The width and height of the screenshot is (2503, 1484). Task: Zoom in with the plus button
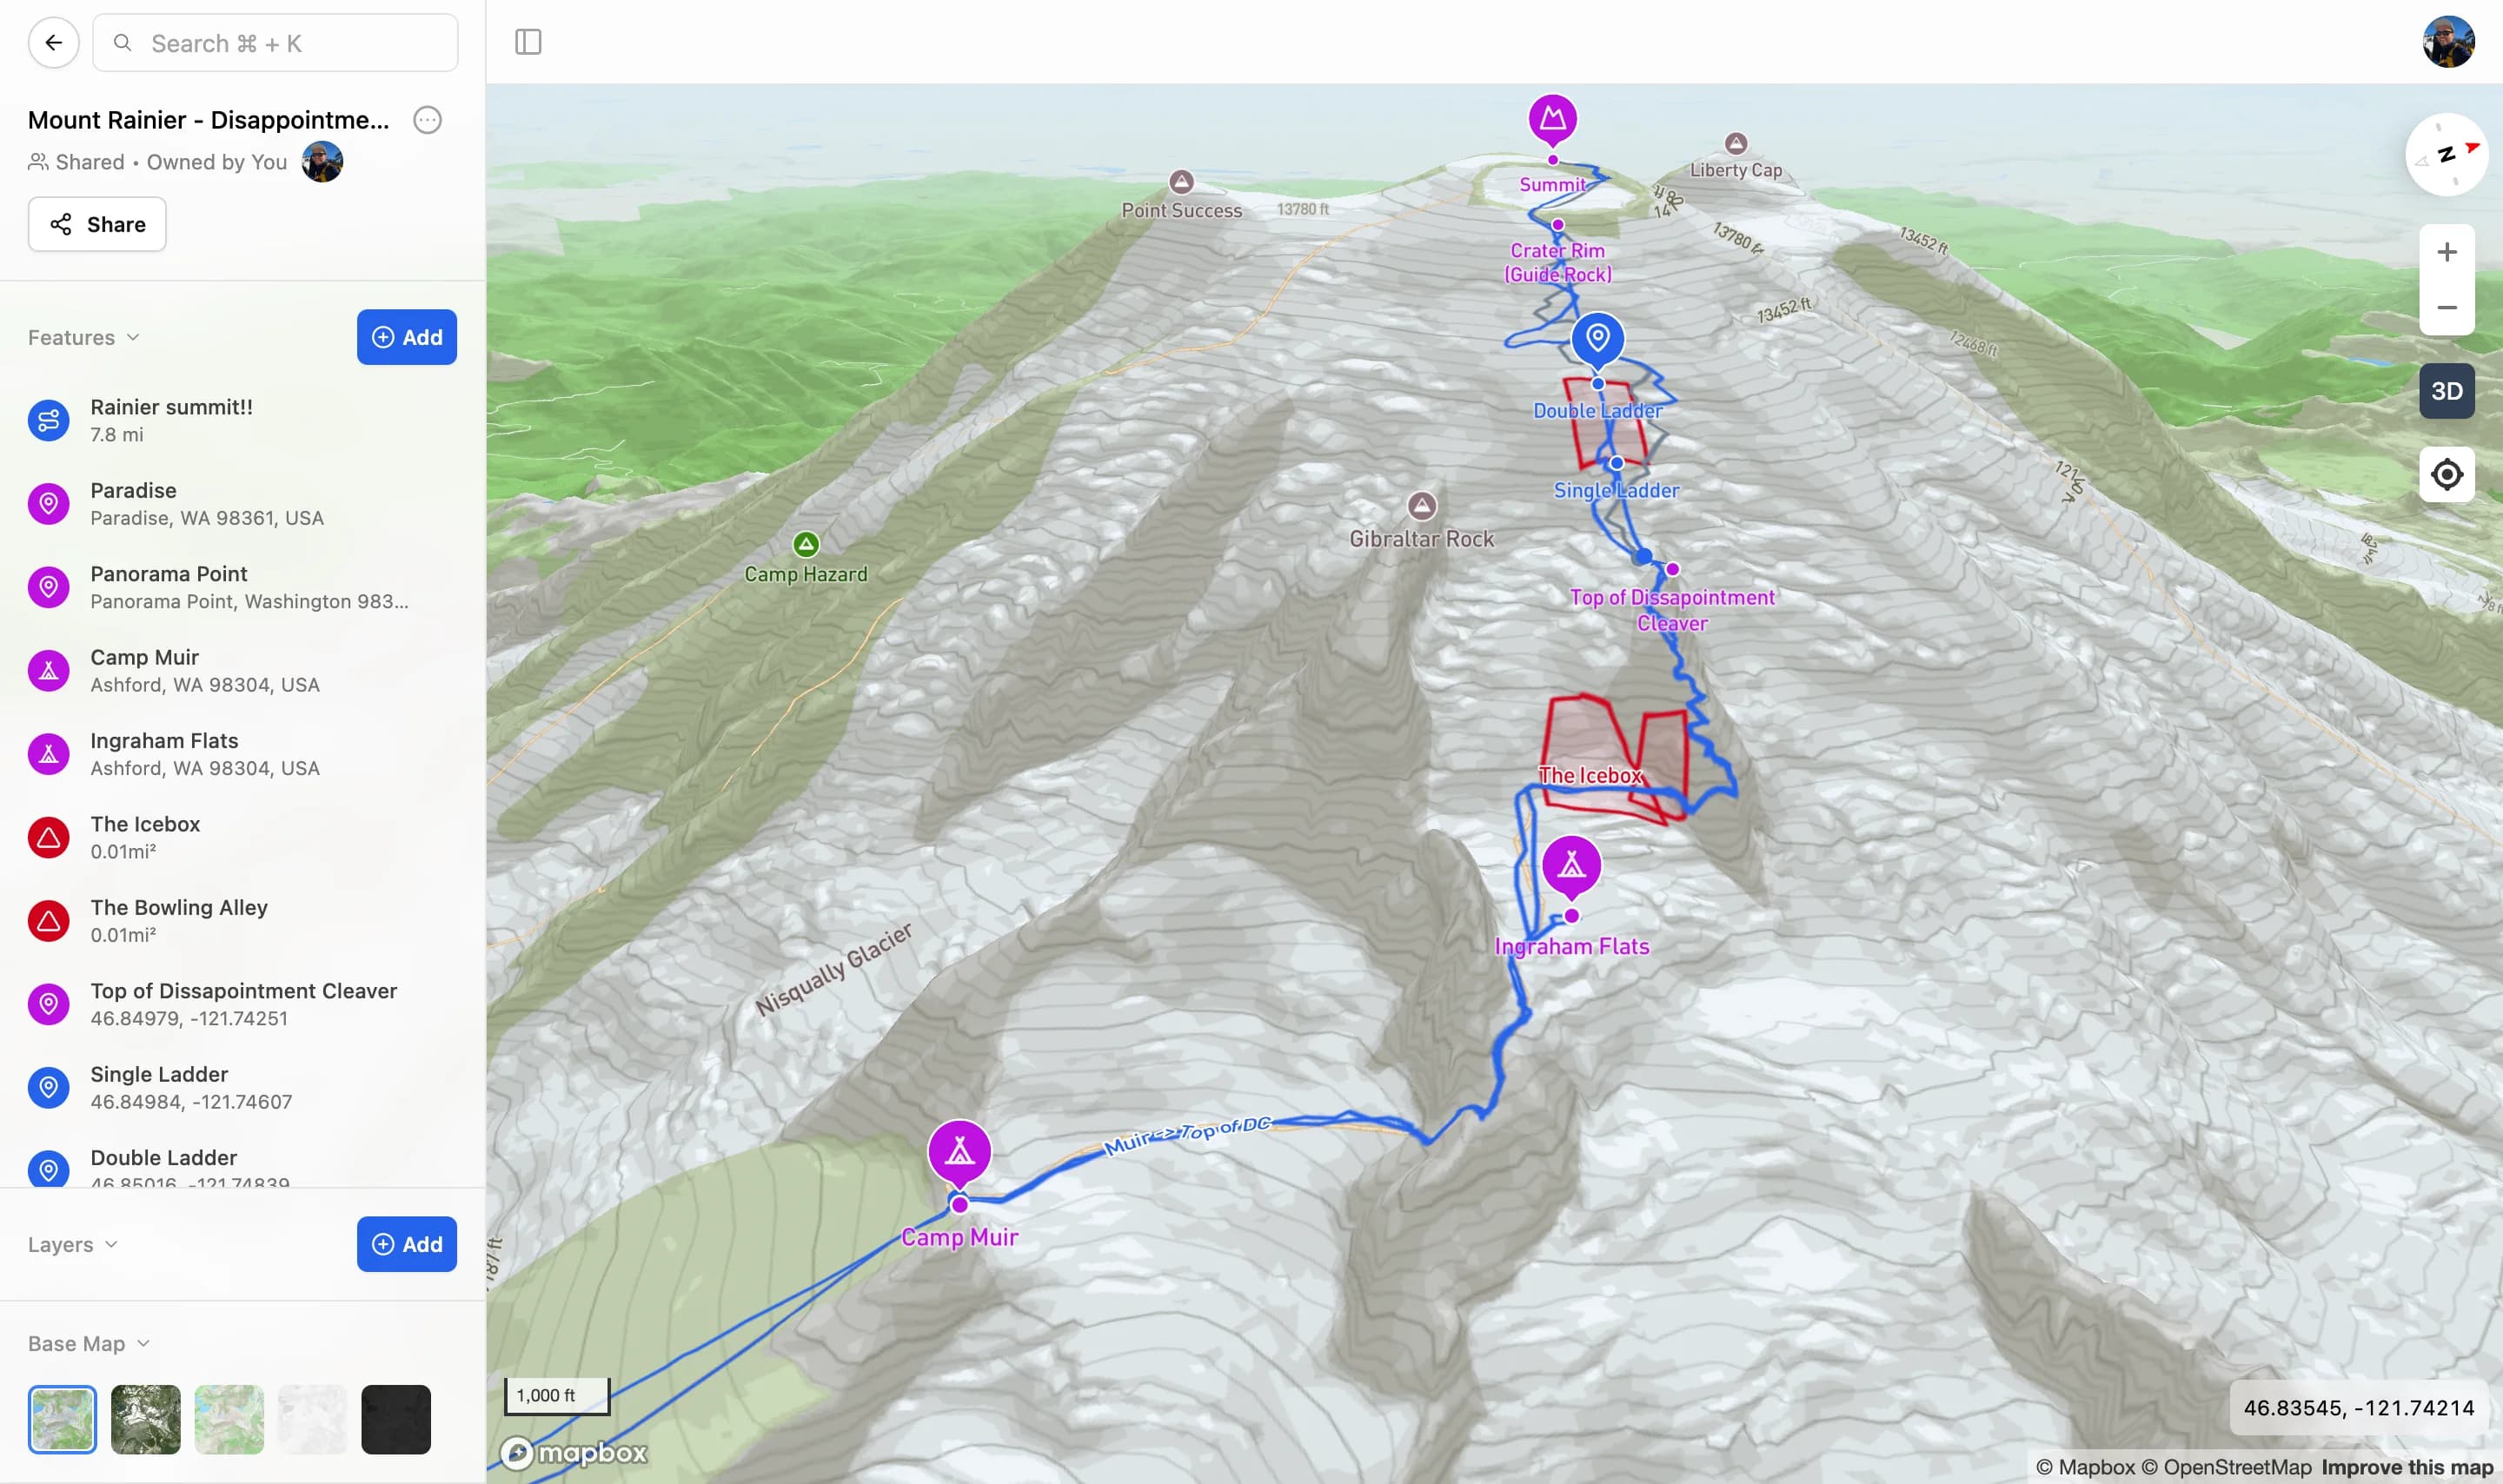2446,252
